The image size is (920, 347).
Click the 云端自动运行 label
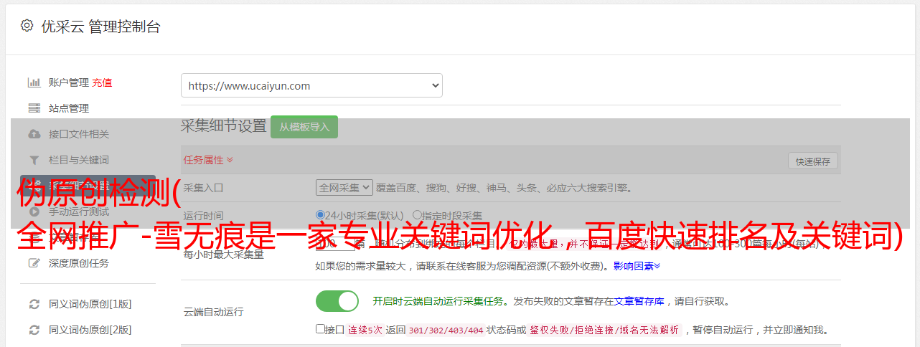pyautogui.click(x=213, y=312)
